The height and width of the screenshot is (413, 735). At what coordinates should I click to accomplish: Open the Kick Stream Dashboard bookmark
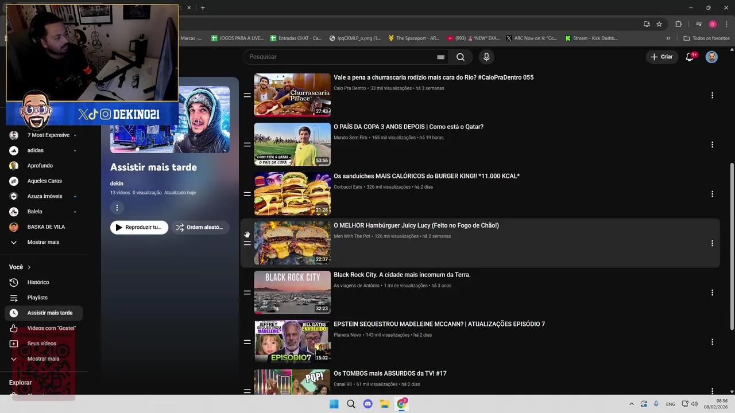pos(591,38)
